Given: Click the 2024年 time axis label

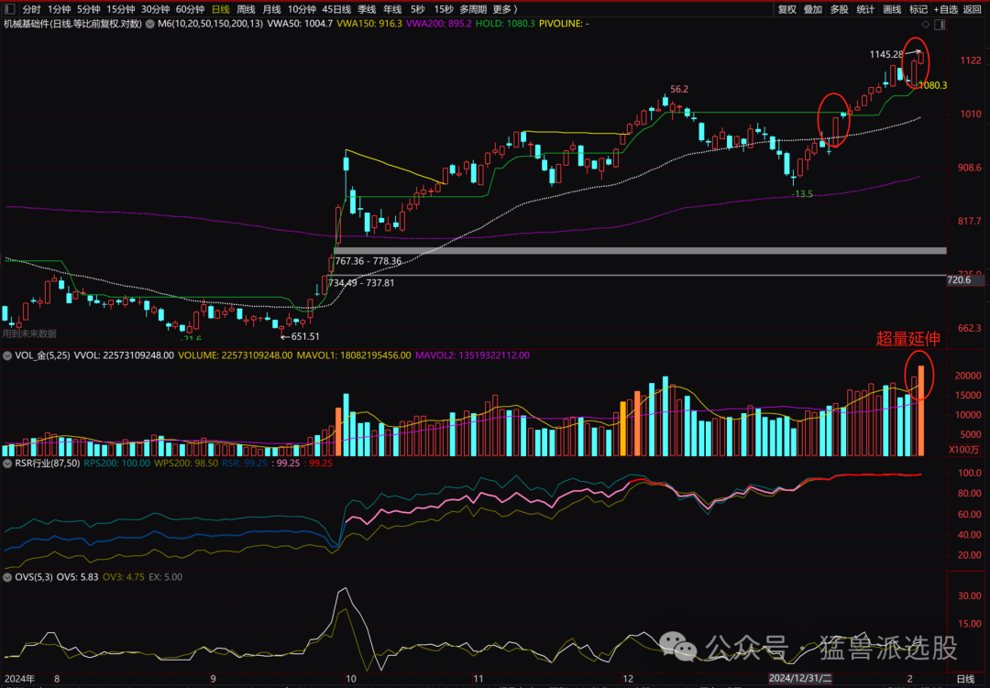Looking at the screenshot, I should coord(20,679).
